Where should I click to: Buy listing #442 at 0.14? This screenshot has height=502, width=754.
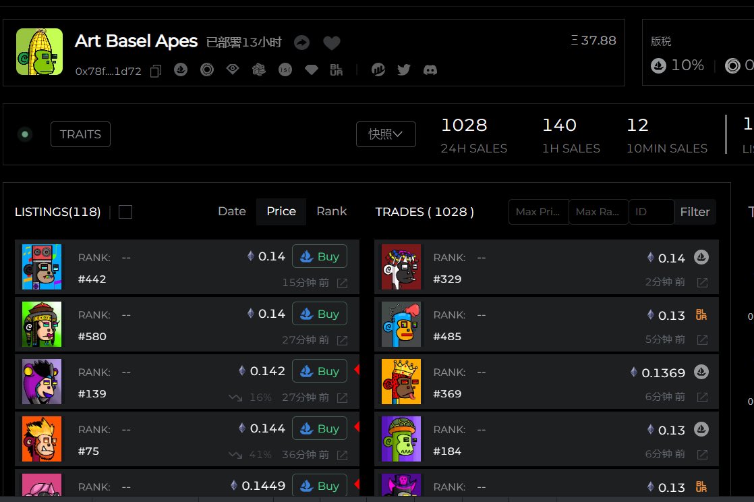click(319, 256)
